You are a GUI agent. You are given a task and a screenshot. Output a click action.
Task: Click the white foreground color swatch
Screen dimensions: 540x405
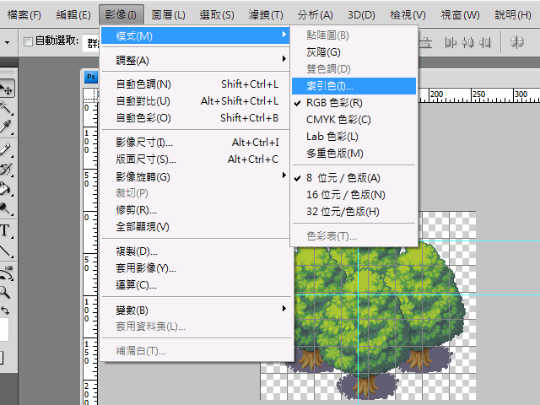pos(3,330)
